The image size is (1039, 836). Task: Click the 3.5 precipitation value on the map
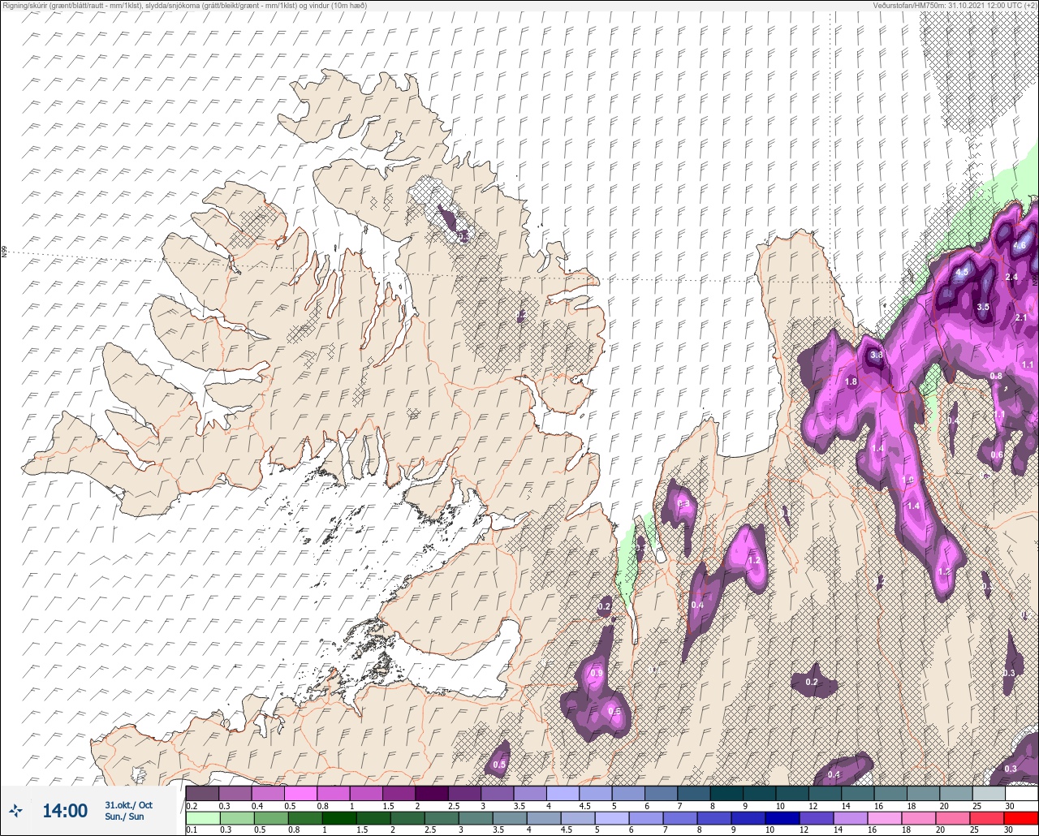point(983,306)
